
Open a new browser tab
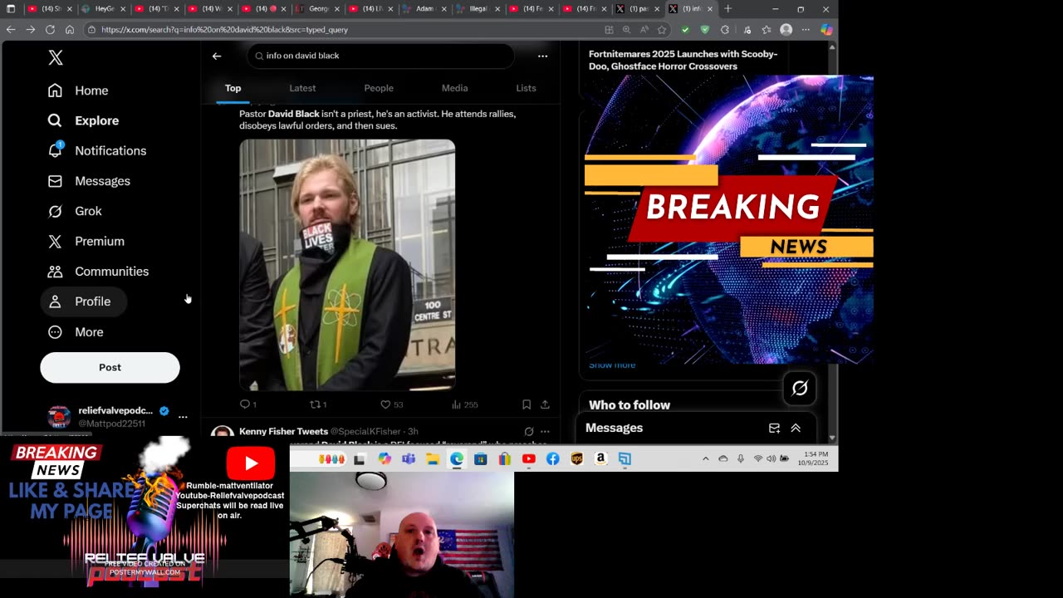(x=728, y=9)
